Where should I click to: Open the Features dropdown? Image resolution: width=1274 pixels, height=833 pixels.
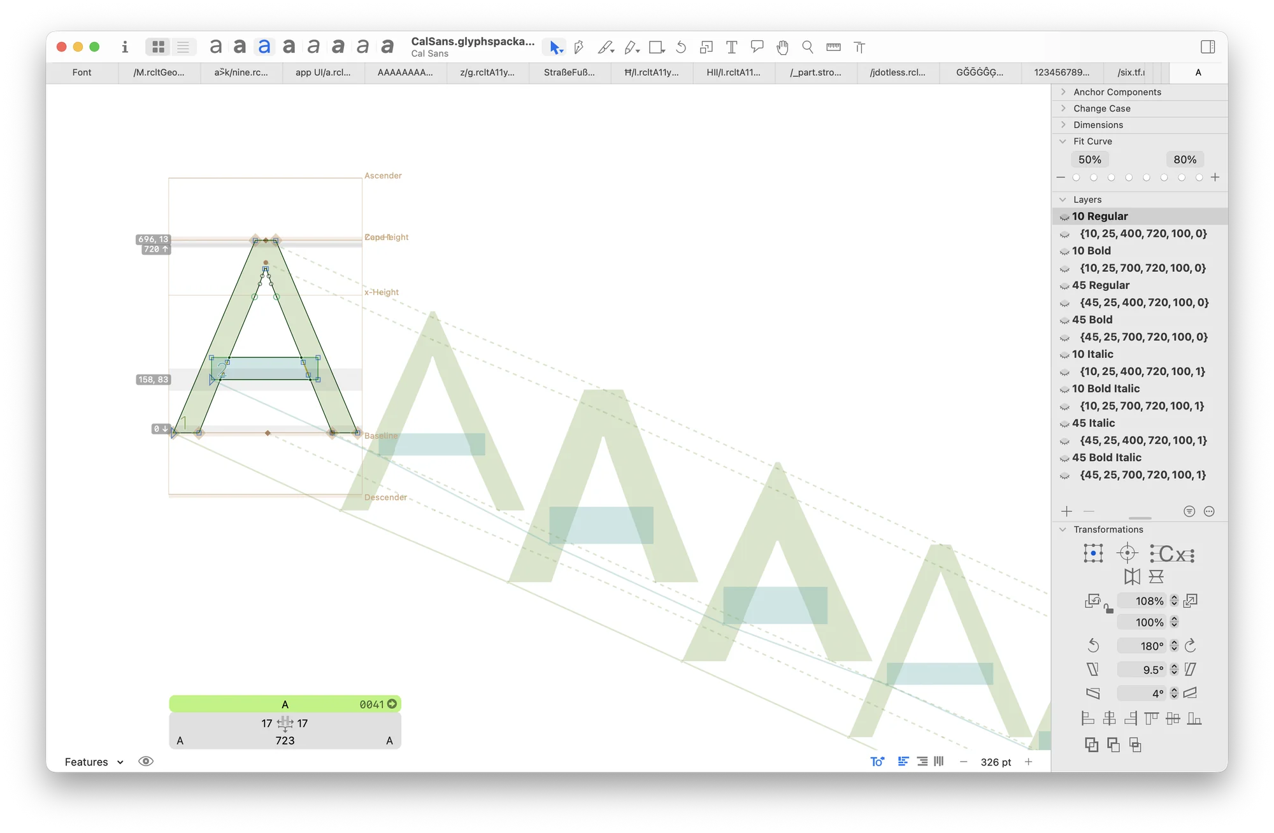pos(94,762)
